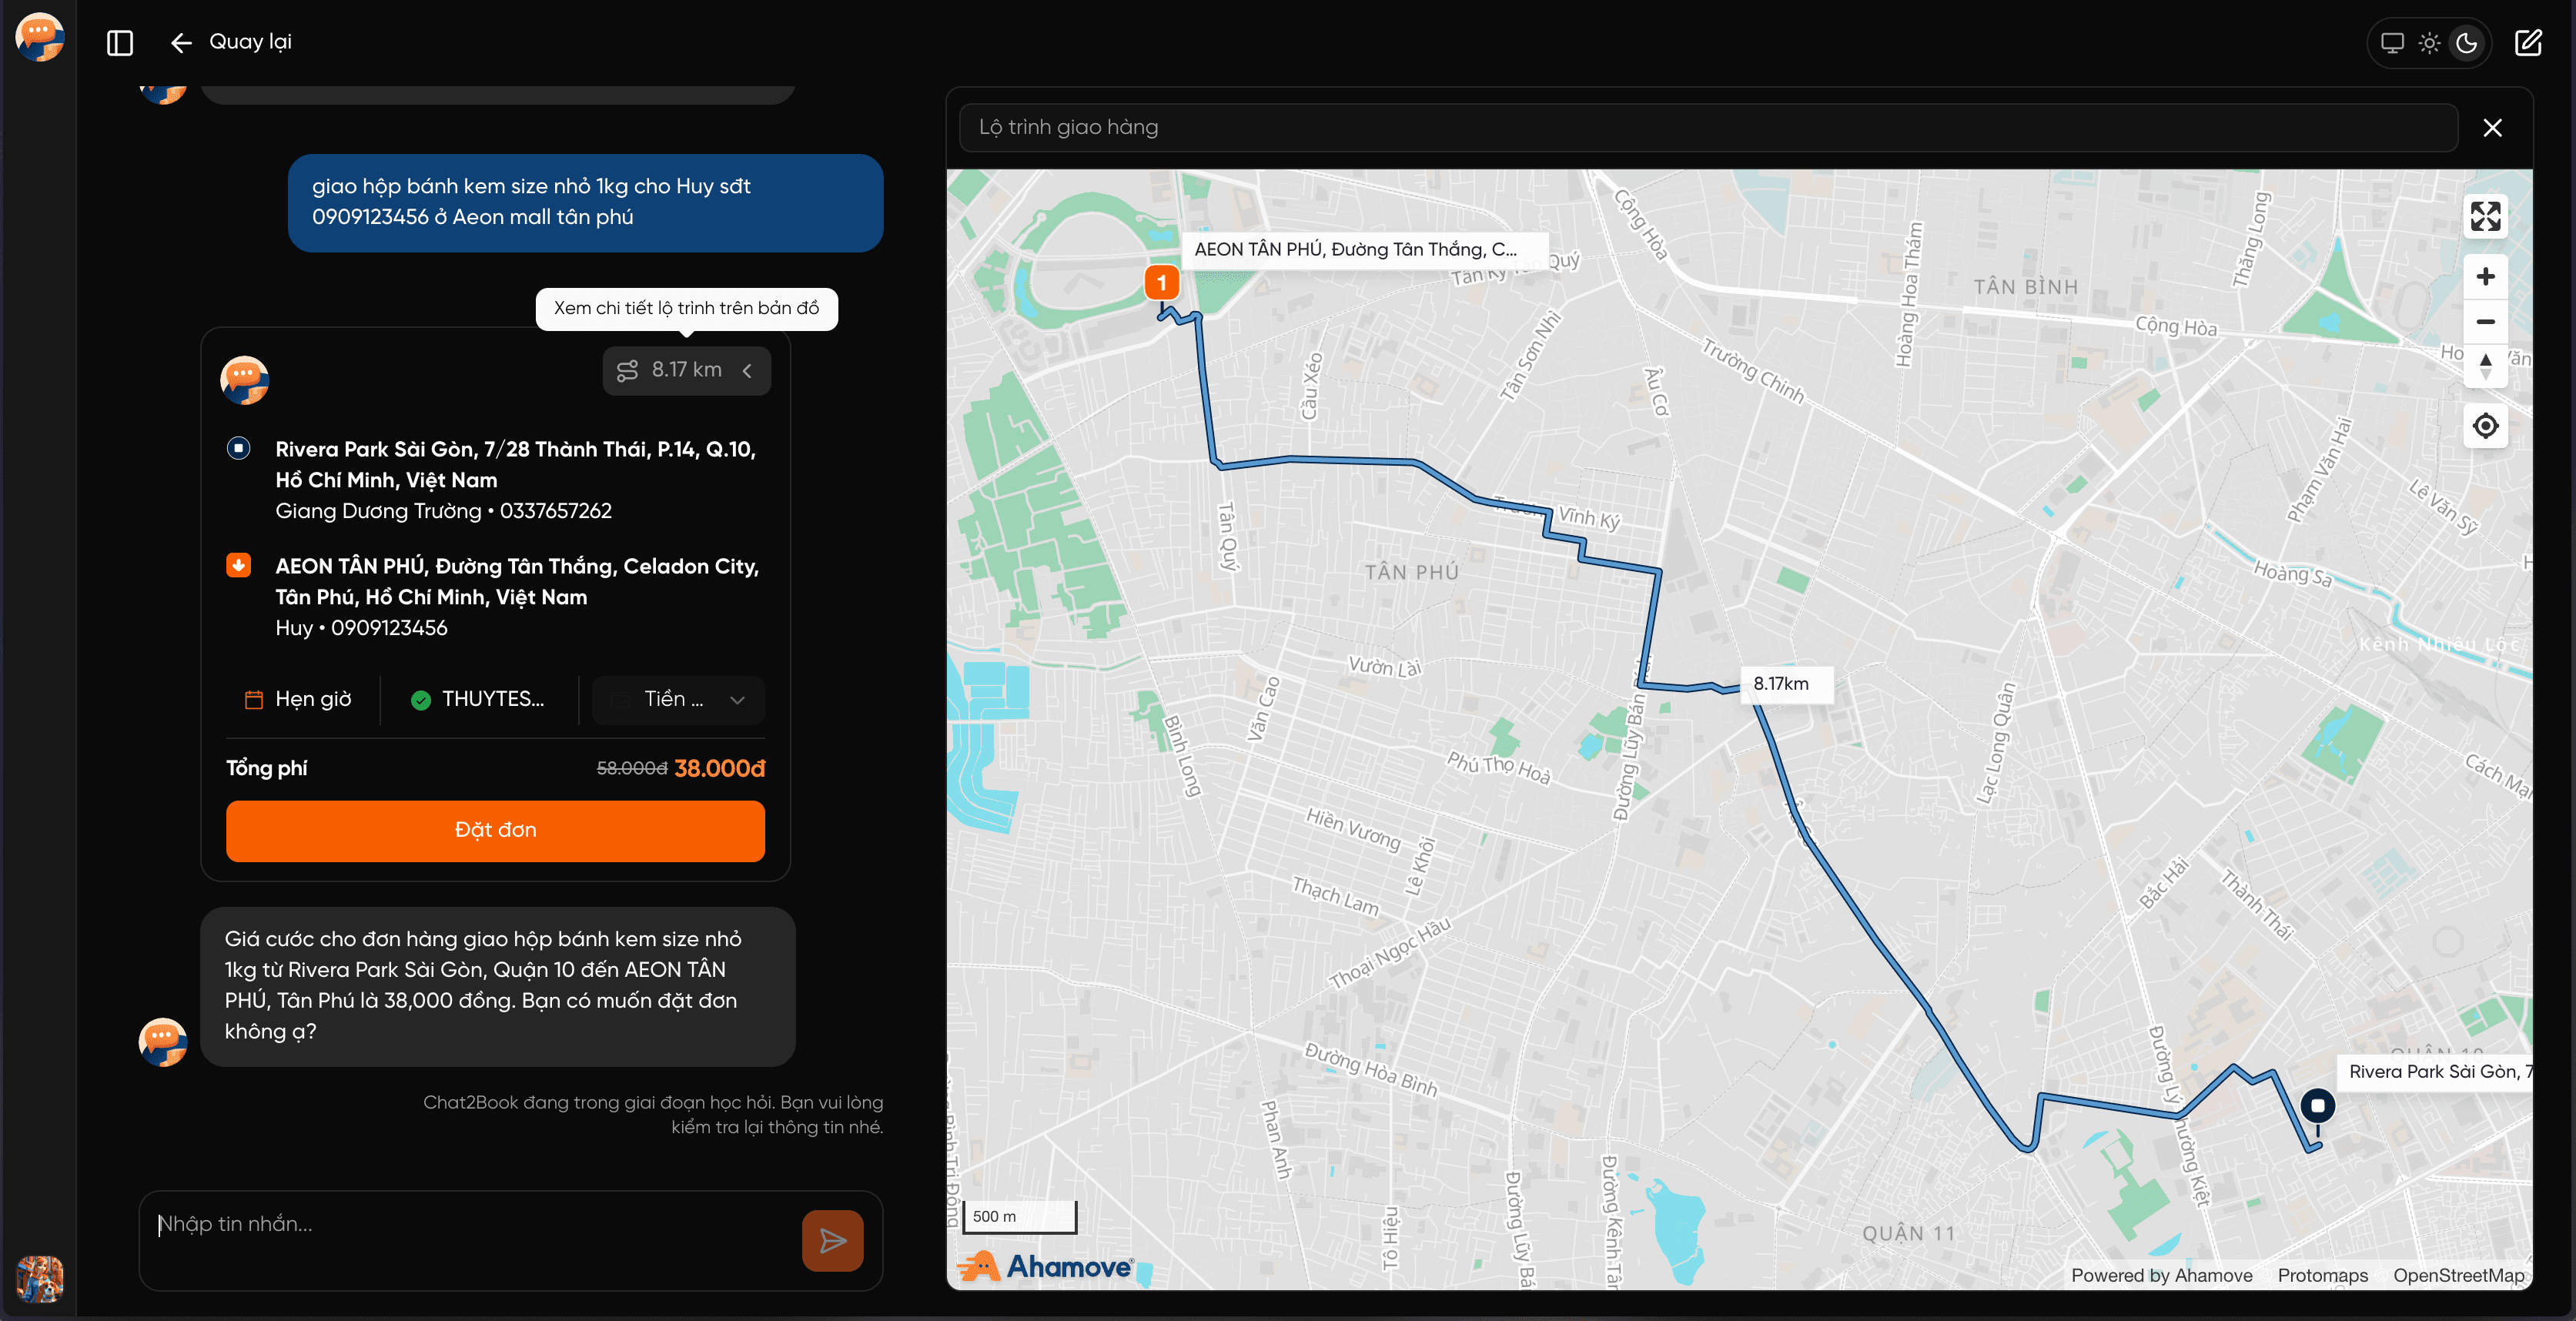The height and width of the screenshot is (1321, 2576).
Task: Collapse route via 8.17 km chip
Action: coord(686,371)
